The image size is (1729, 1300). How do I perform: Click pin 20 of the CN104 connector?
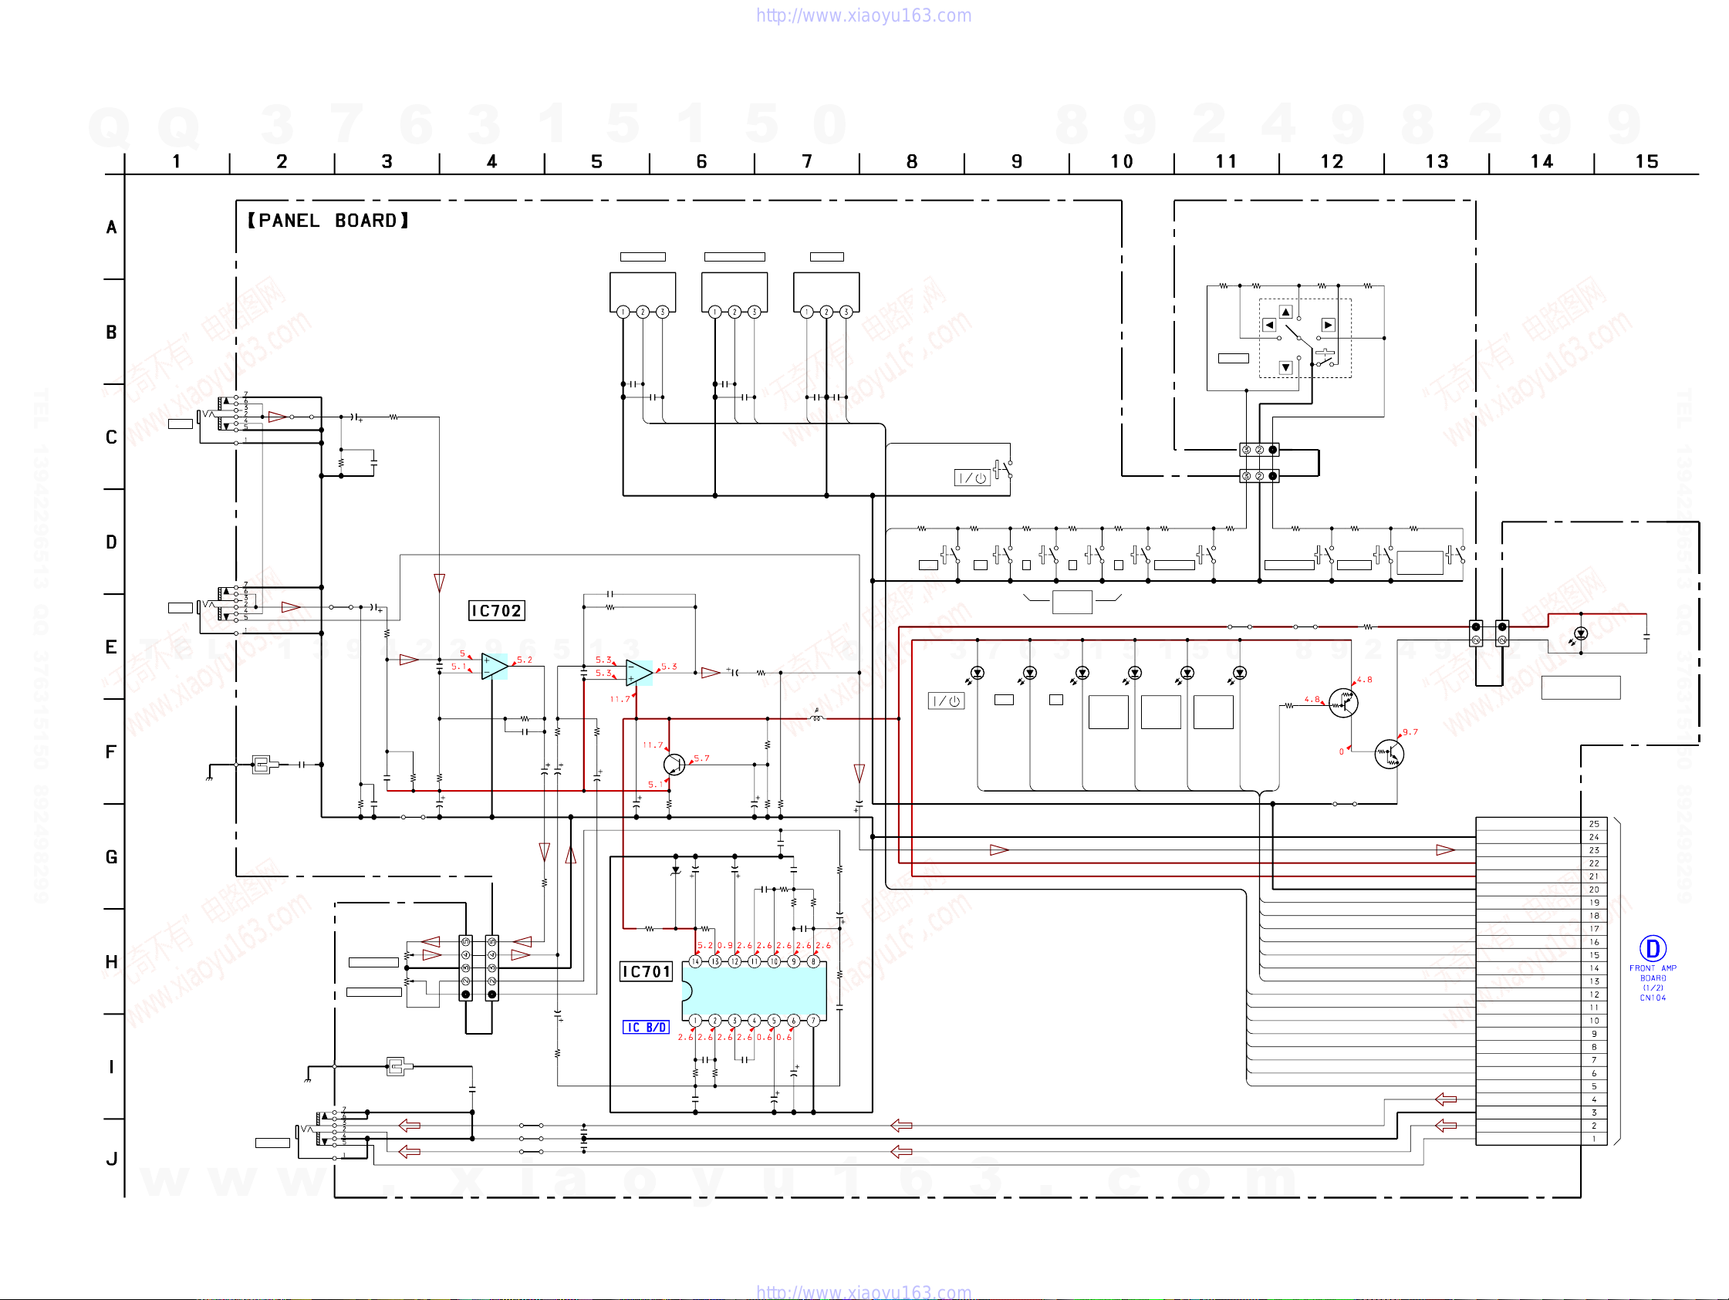[1594, 890]
